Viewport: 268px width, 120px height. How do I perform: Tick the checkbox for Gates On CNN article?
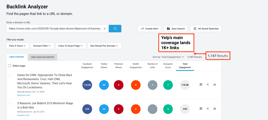[x=10, y=75]
